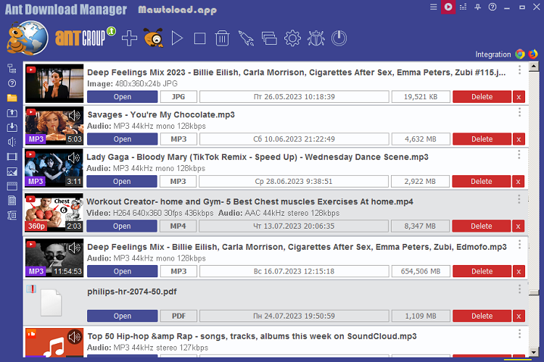Screen dimensions: 544x362
Task: Click the red x on the Lady Gaga row
Action: coord(519,181)
